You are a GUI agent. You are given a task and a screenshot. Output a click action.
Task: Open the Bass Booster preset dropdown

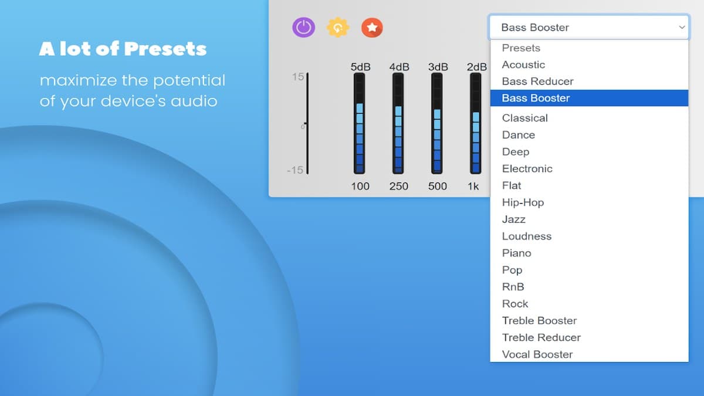point(589,27)
